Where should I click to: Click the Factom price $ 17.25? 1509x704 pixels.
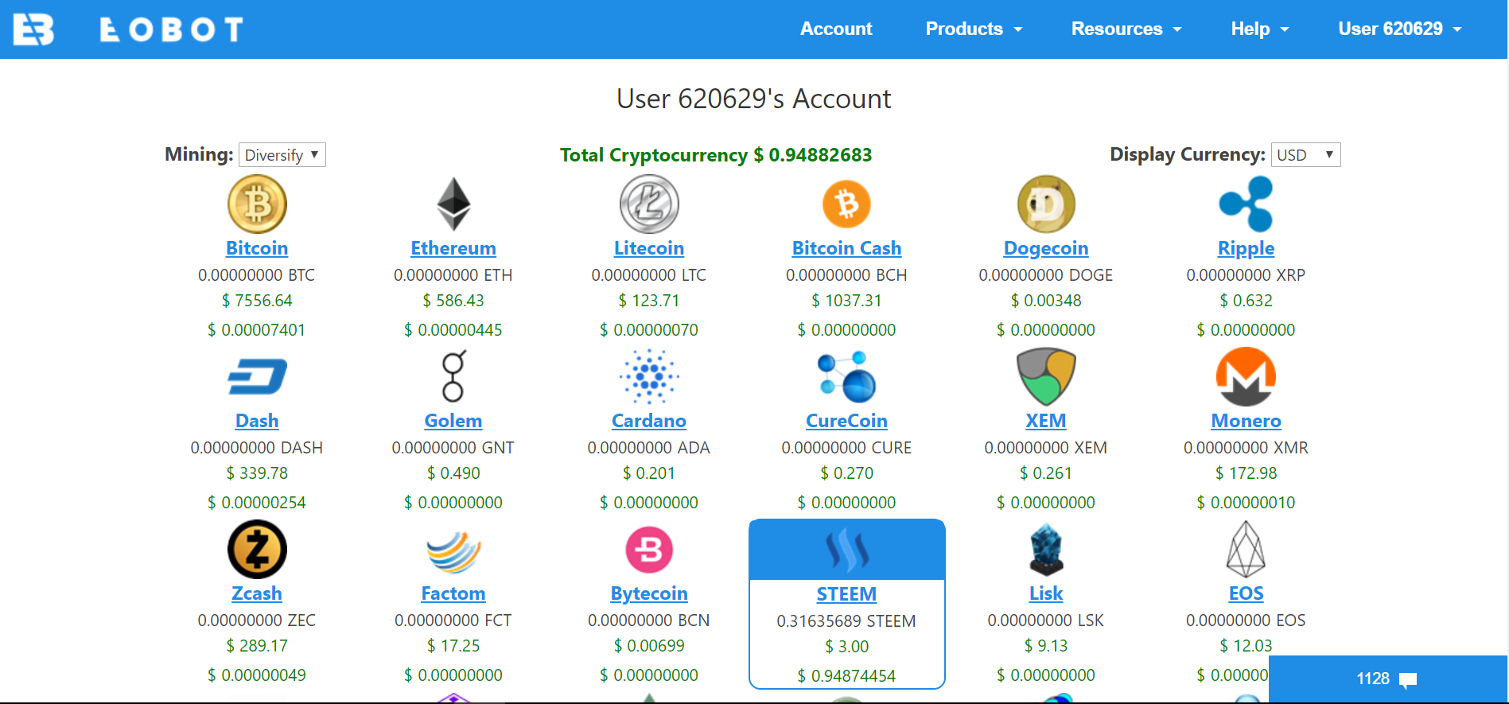453,646
